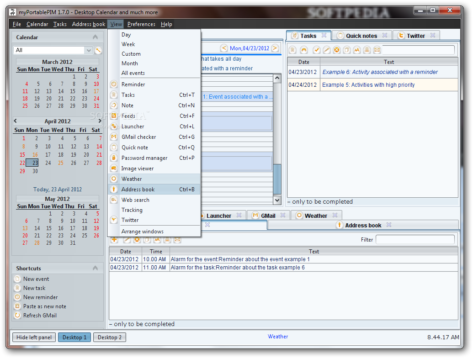The image size is (473, 358).
Task: Select the 11.00 AM alarm row
Action: [x=283, y=267]
